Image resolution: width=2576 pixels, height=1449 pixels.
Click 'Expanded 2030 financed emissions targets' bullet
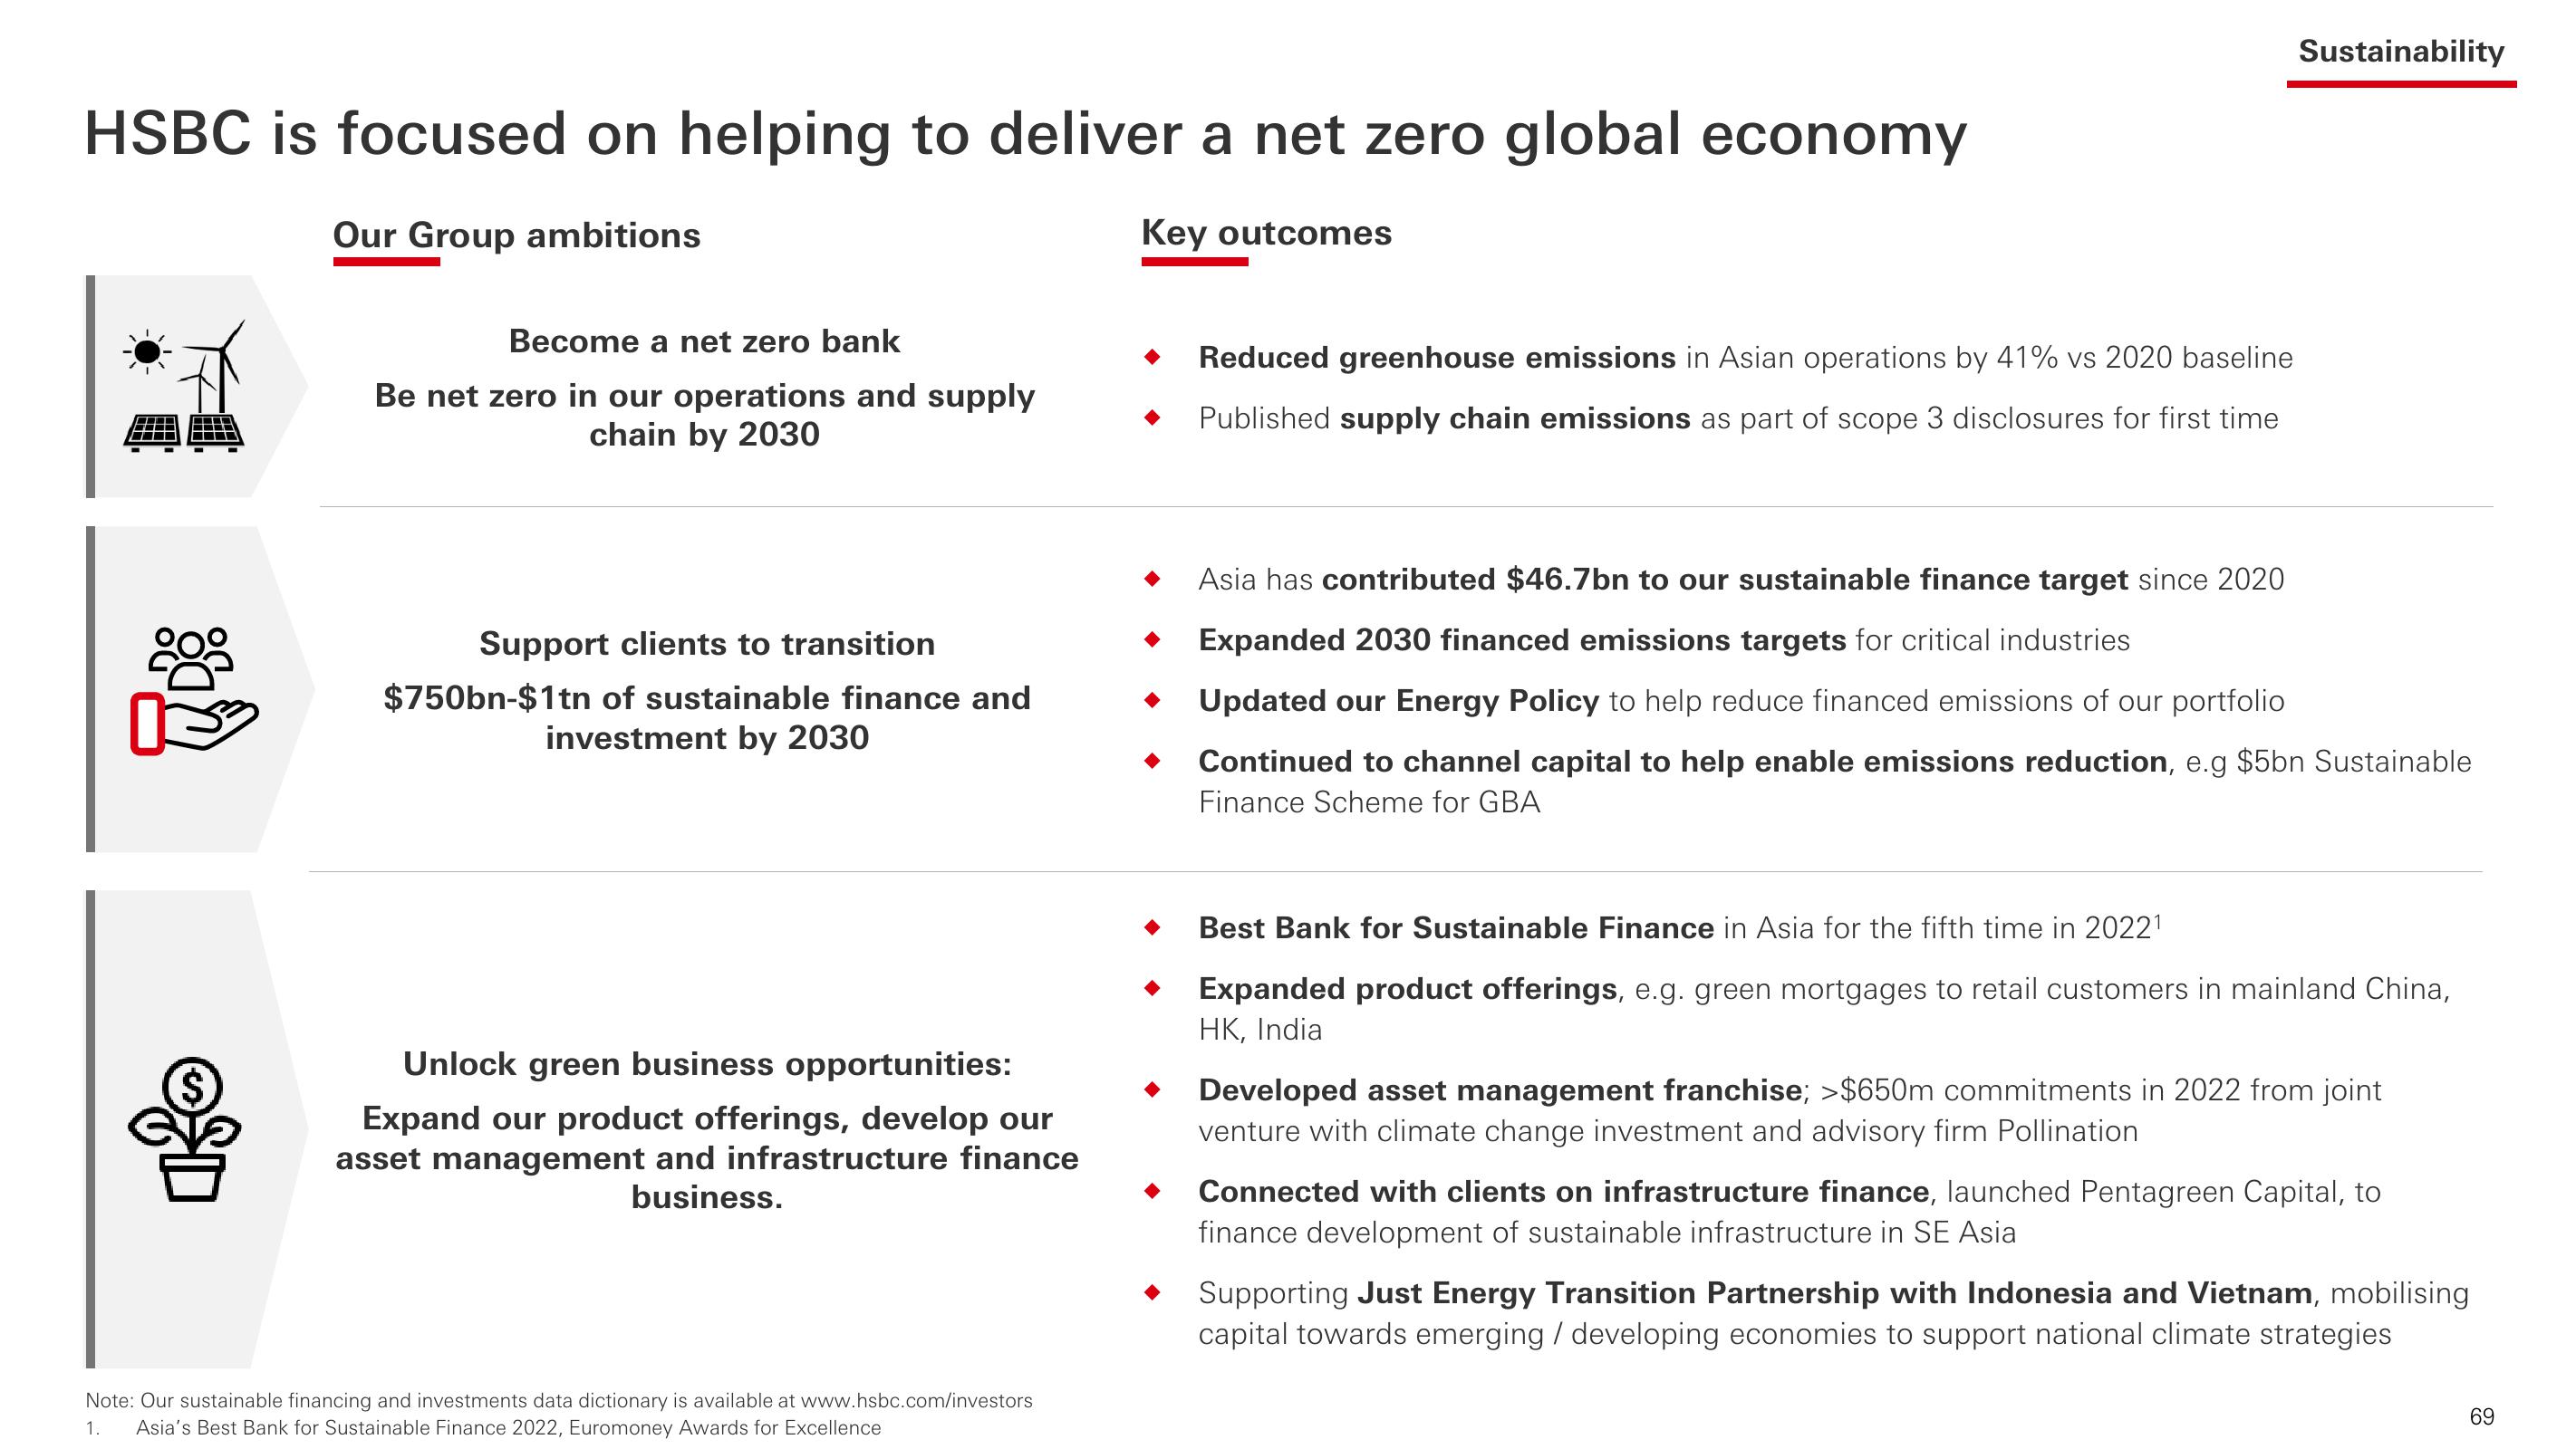(1664, 640)
